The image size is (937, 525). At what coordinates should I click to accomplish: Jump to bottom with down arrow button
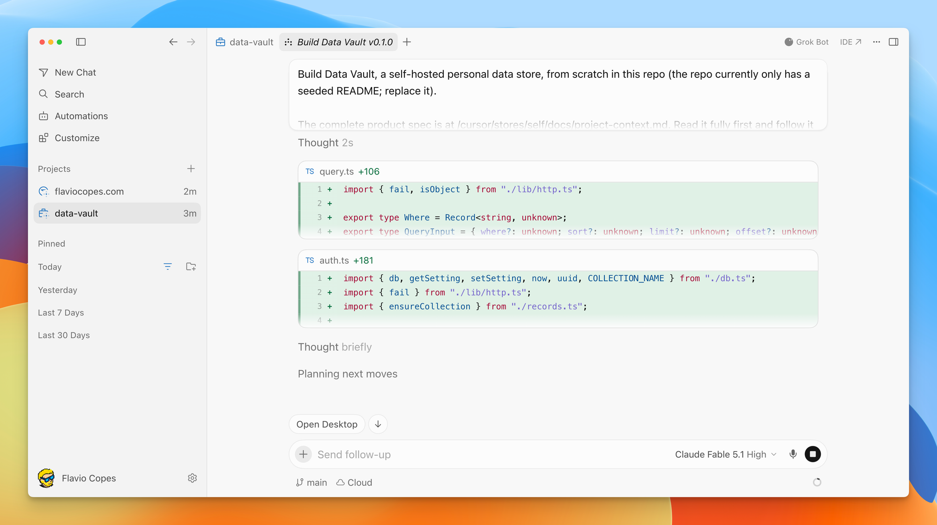378,424
